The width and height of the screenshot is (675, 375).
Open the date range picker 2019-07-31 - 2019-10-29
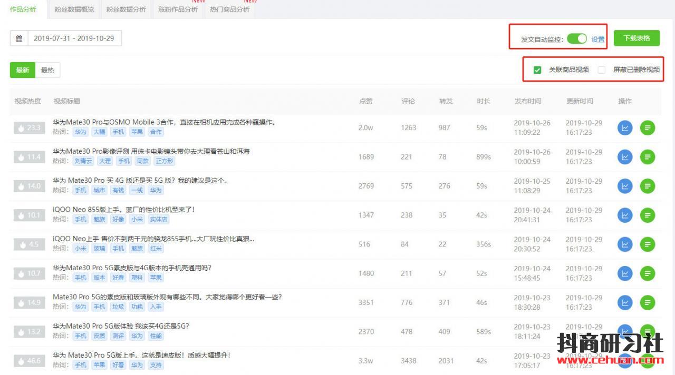(x=74, y=38)
